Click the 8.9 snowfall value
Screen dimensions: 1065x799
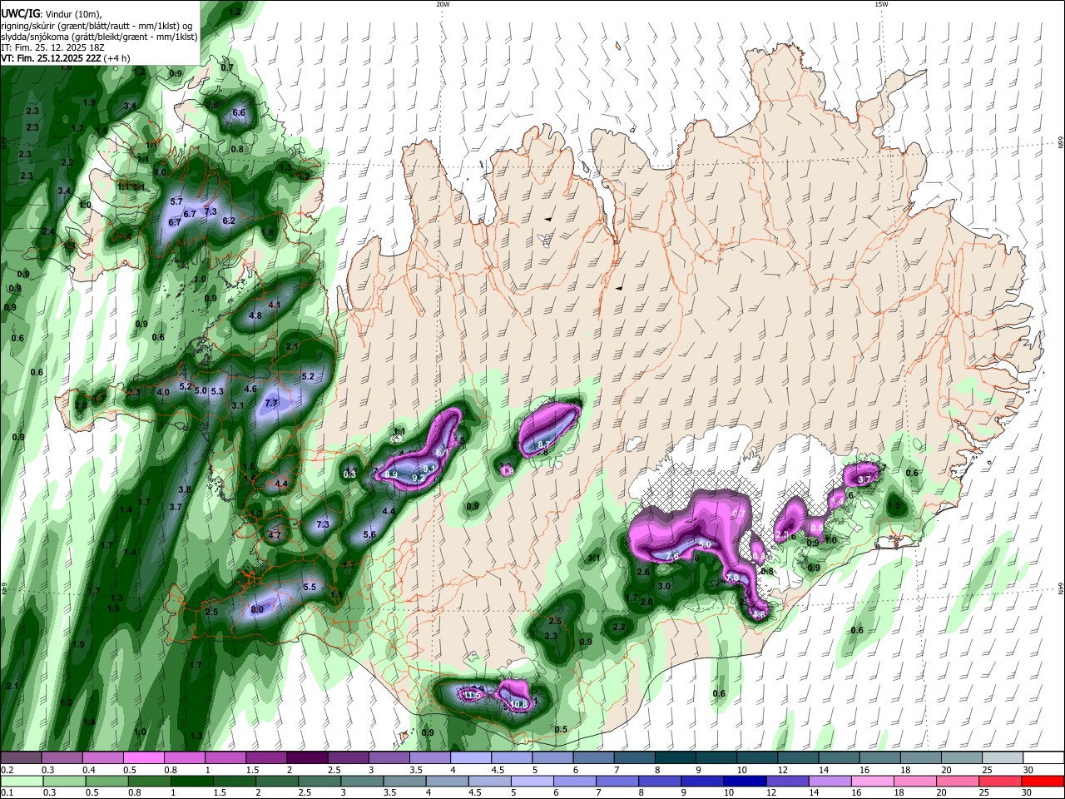391,474
